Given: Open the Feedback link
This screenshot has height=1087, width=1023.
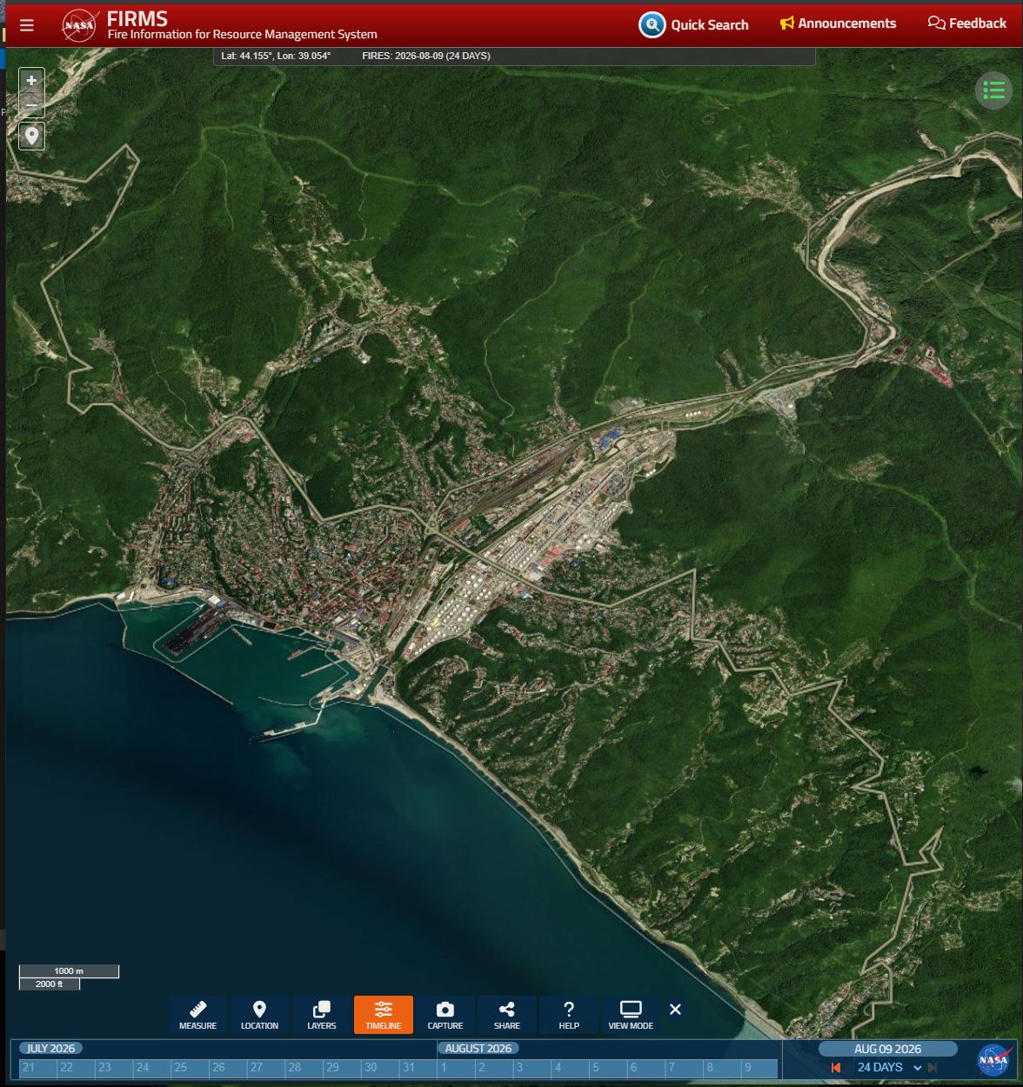Looking at the screenshot, I should [x=967, y=23].
